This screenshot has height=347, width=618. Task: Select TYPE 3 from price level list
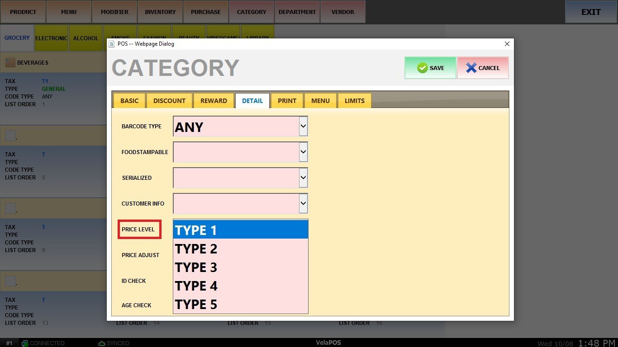point(241,267)
